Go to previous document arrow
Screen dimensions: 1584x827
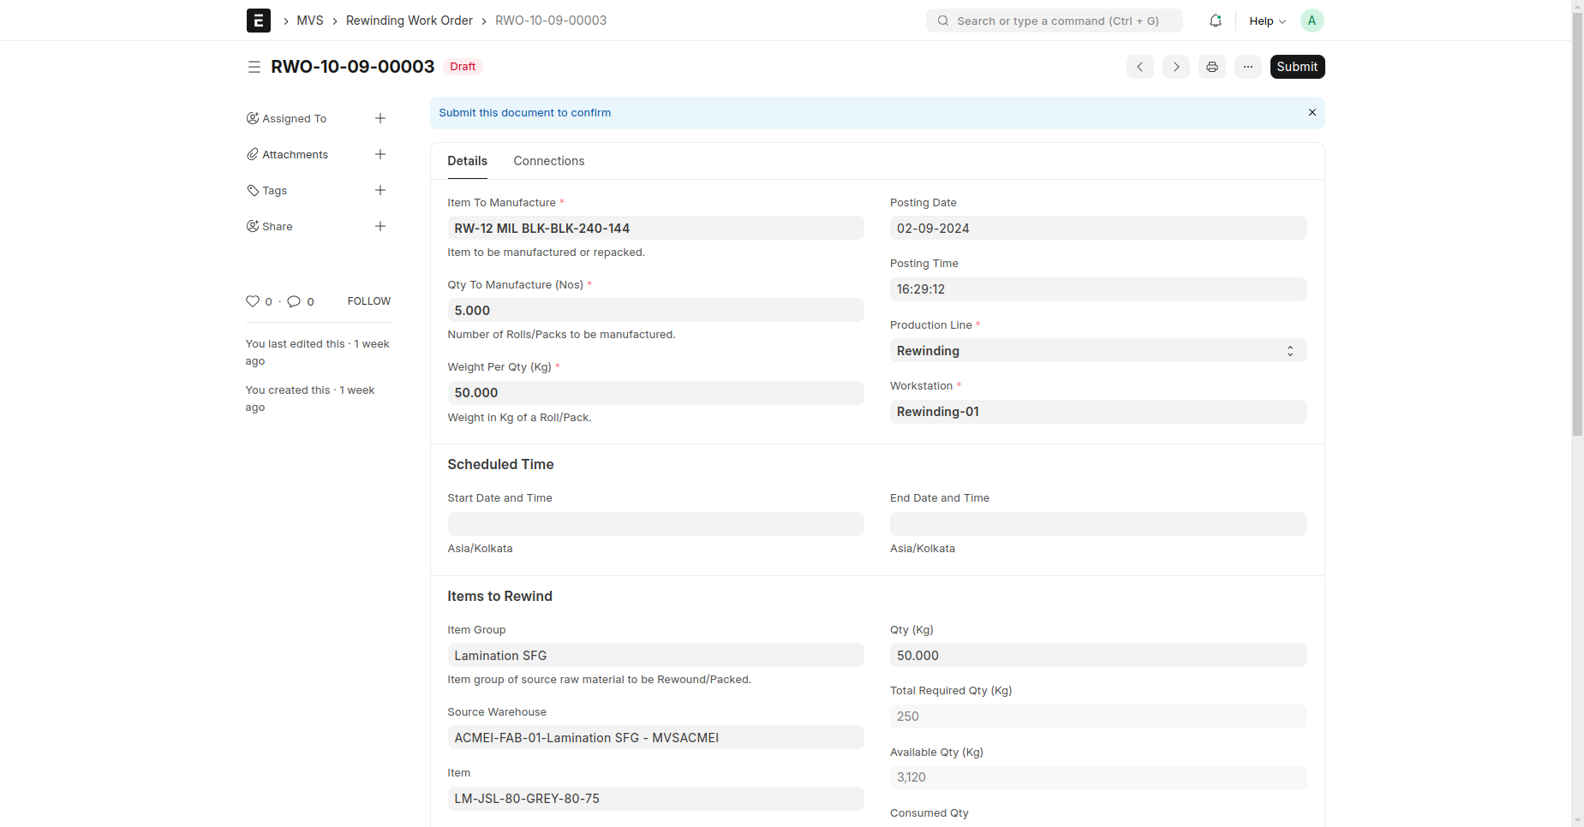(1139, 67)
